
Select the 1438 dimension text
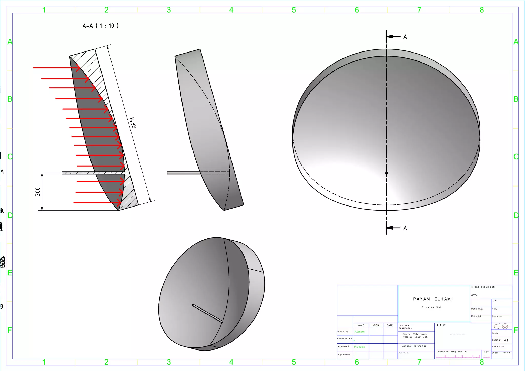(x=133, y=122)
